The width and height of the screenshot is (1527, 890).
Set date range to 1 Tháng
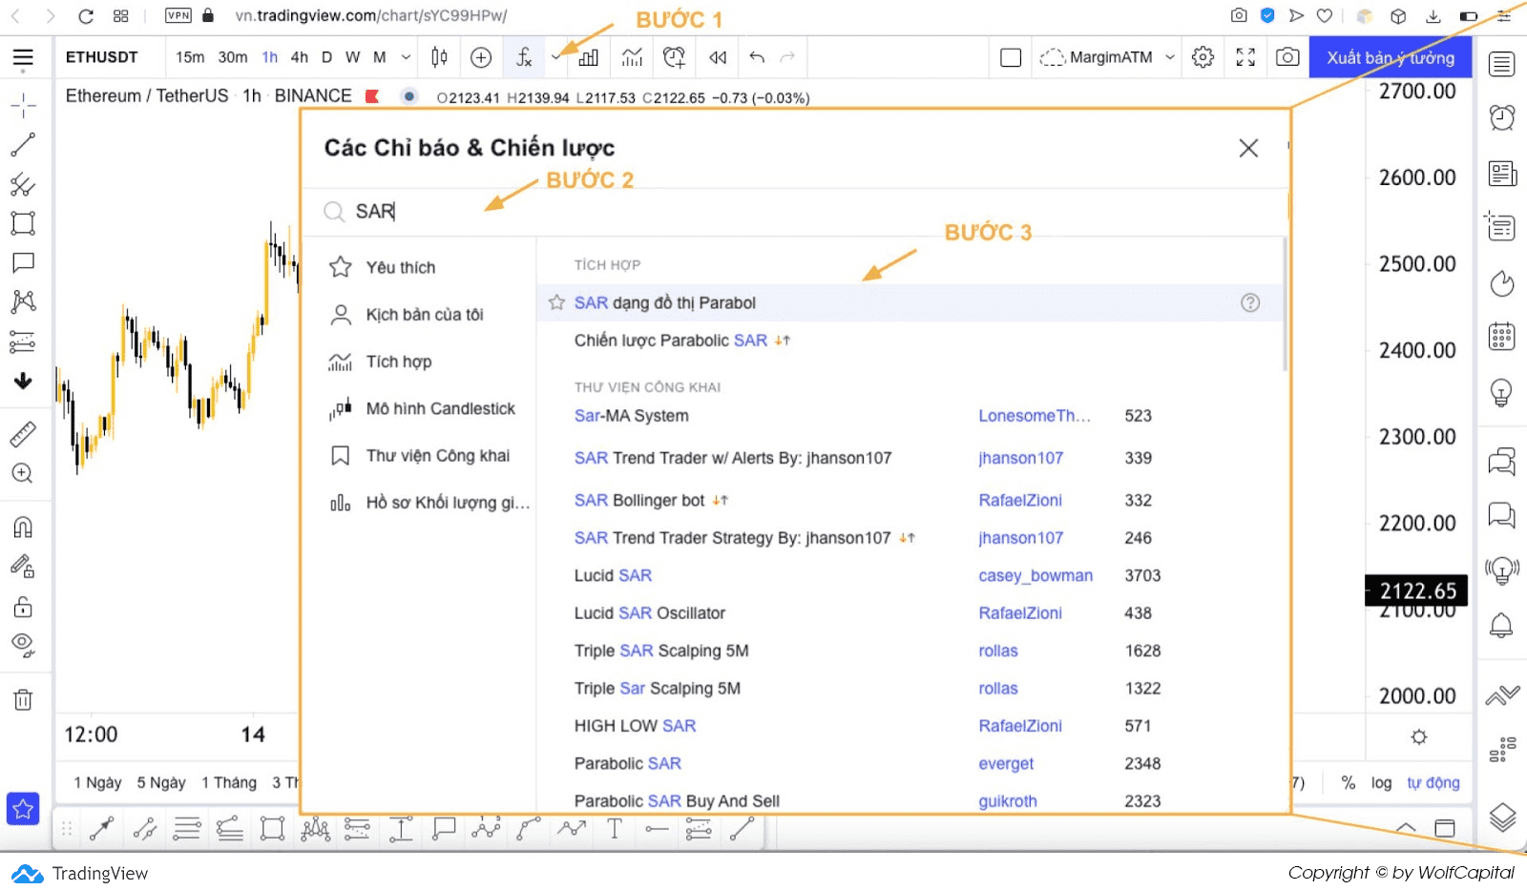229,782
